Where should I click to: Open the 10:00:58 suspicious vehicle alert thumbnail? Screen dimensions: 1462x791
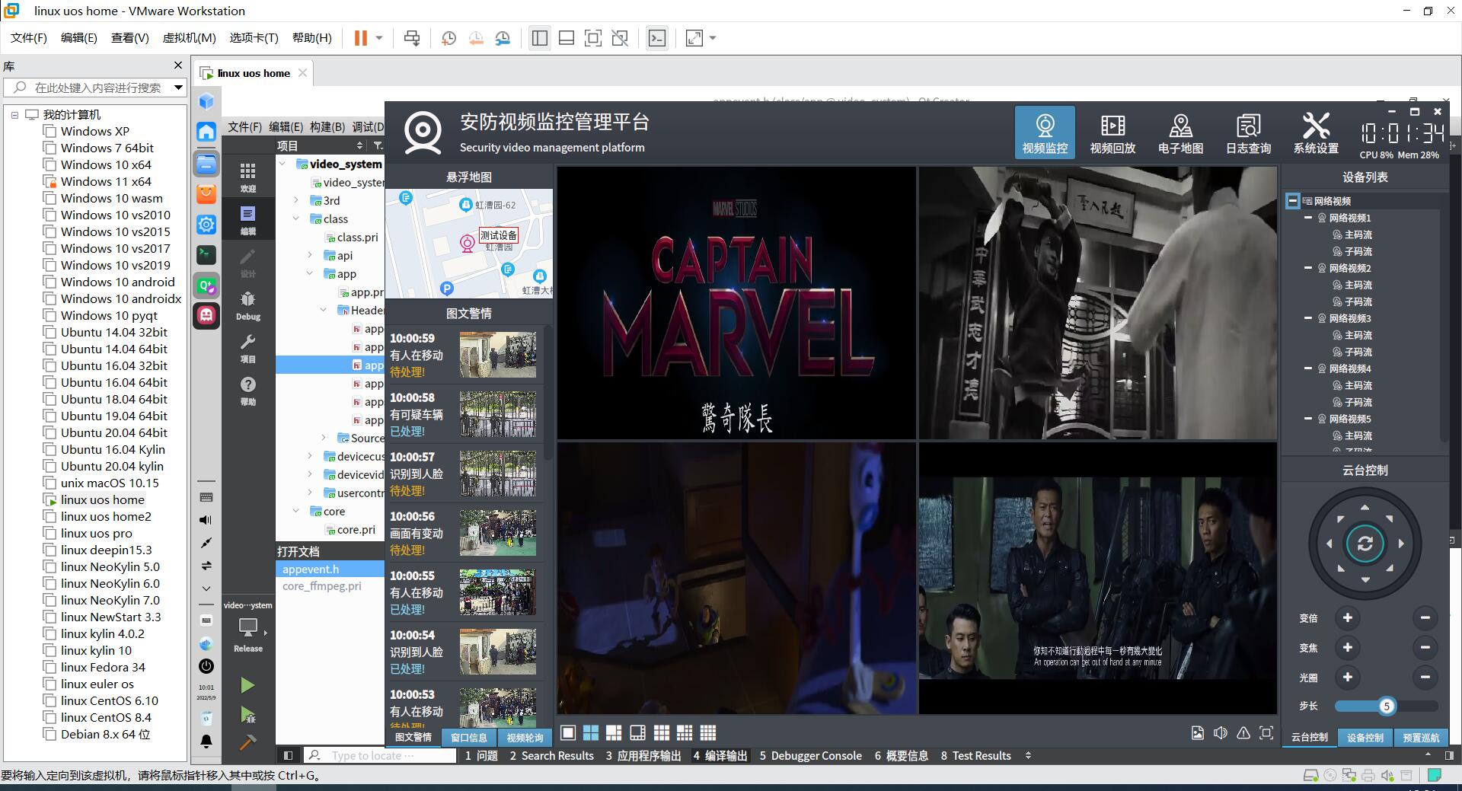[498, 414]
